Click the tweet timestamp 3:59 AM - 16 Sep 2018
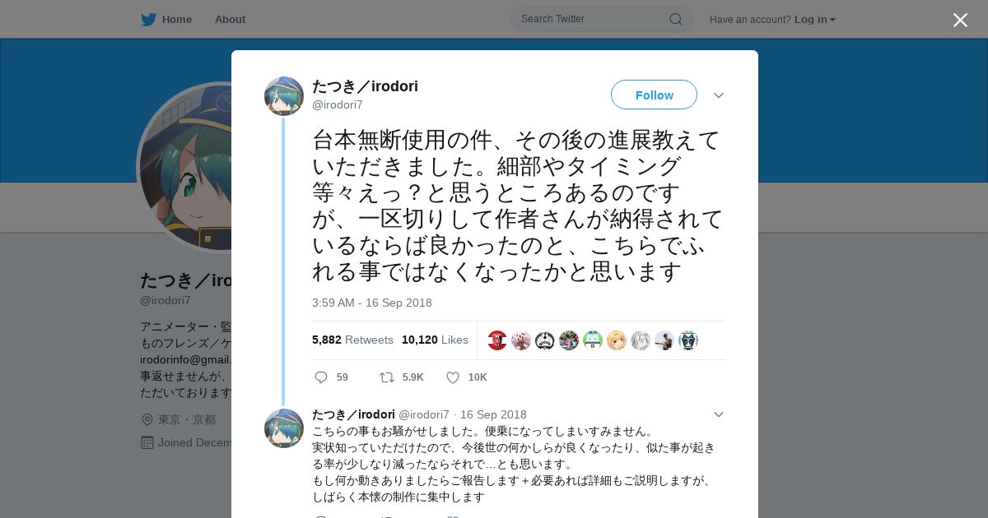This screenshot has width=988, height=518. coord(372,303)
